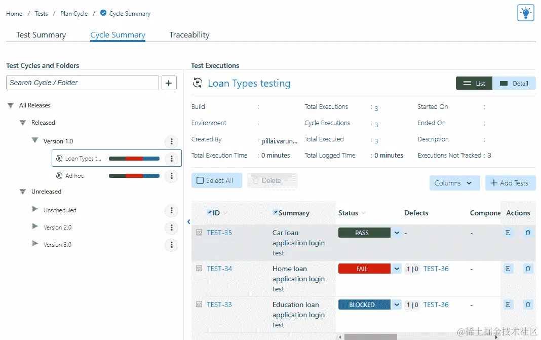The width and height of the screenshot is (541, 340).
Task: Open status dropdown next to FAIL
Action: click(x=397, y=269)
